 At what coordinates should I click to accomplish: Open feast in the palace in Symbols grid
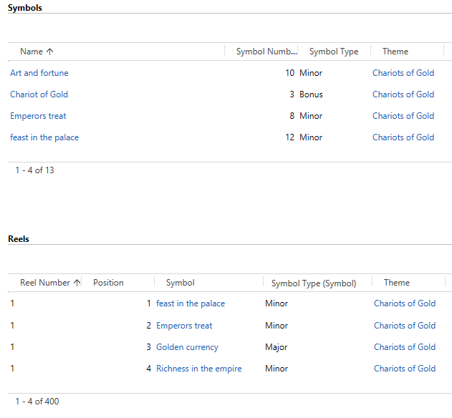pyautogui.click(x=44, y=137)
